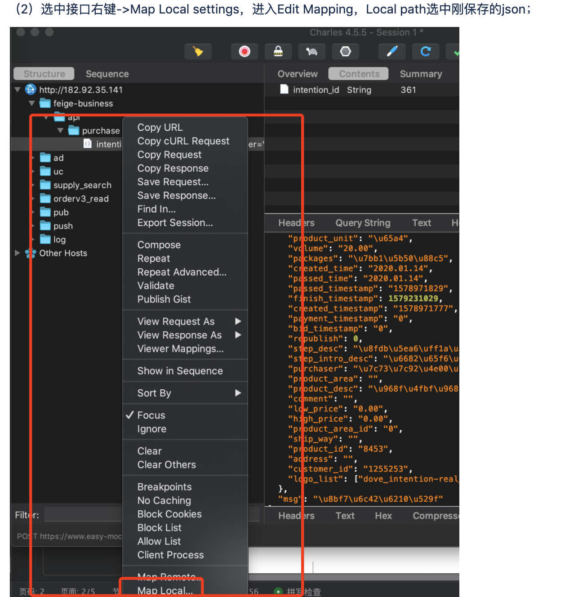The image size is (569, 597).
Task: Click the log folder icon
Action: tap(45, 240)
